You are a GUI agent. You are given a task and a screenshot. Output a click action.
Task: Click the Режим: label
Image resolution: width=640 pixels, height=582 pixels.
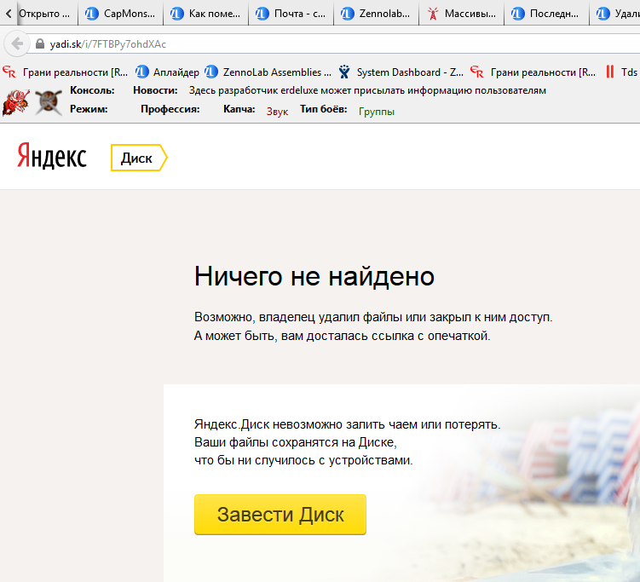pyautogui.click(x=89, y=109)
